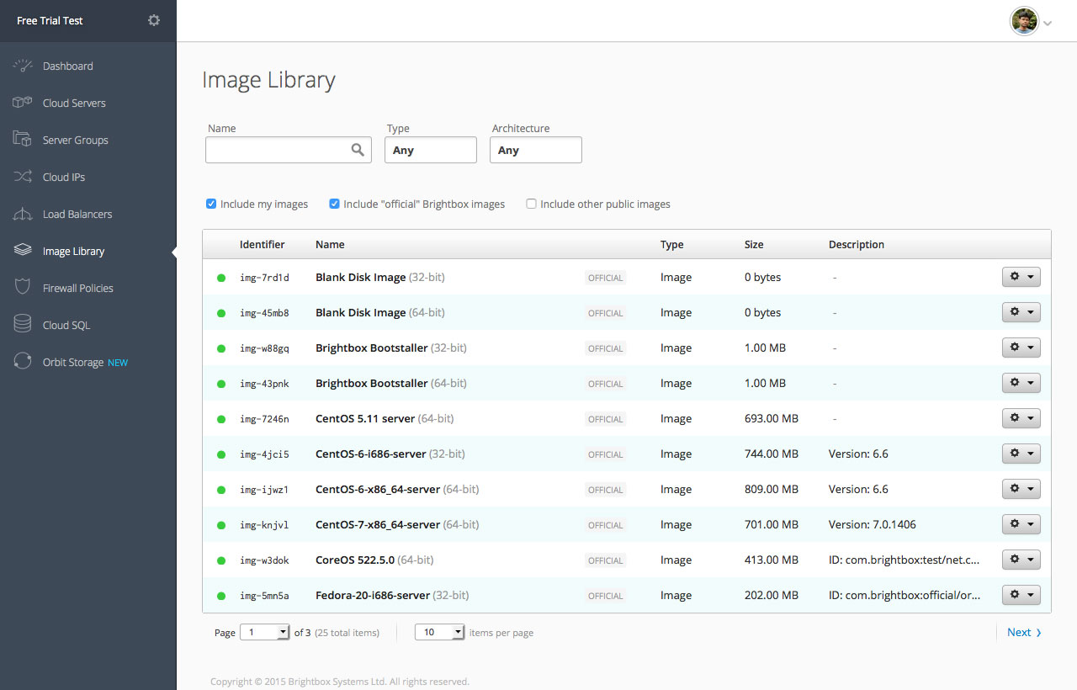Click the search magnifier in Name field

(358, 150)
